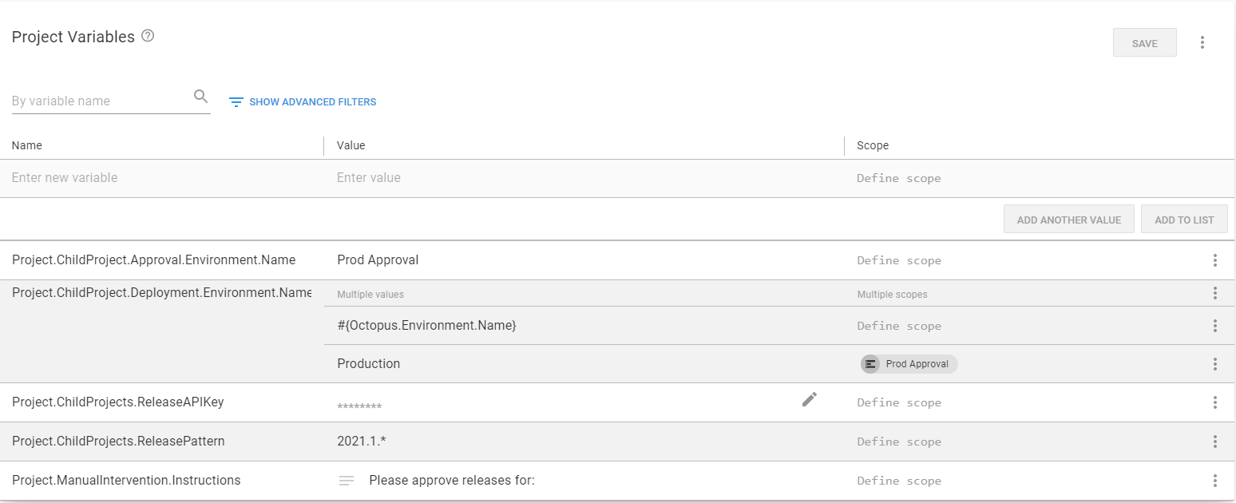Click the filter icon beside SHOW ADVANCED FILTERS
Image resolution: width=1236 pixels, height=503 pixels.
(236, 101)
